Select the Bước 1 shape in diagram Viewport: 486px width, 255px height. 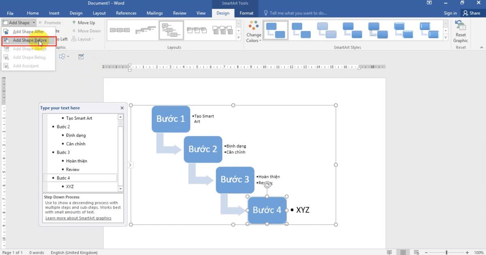(x=171, y=119)
